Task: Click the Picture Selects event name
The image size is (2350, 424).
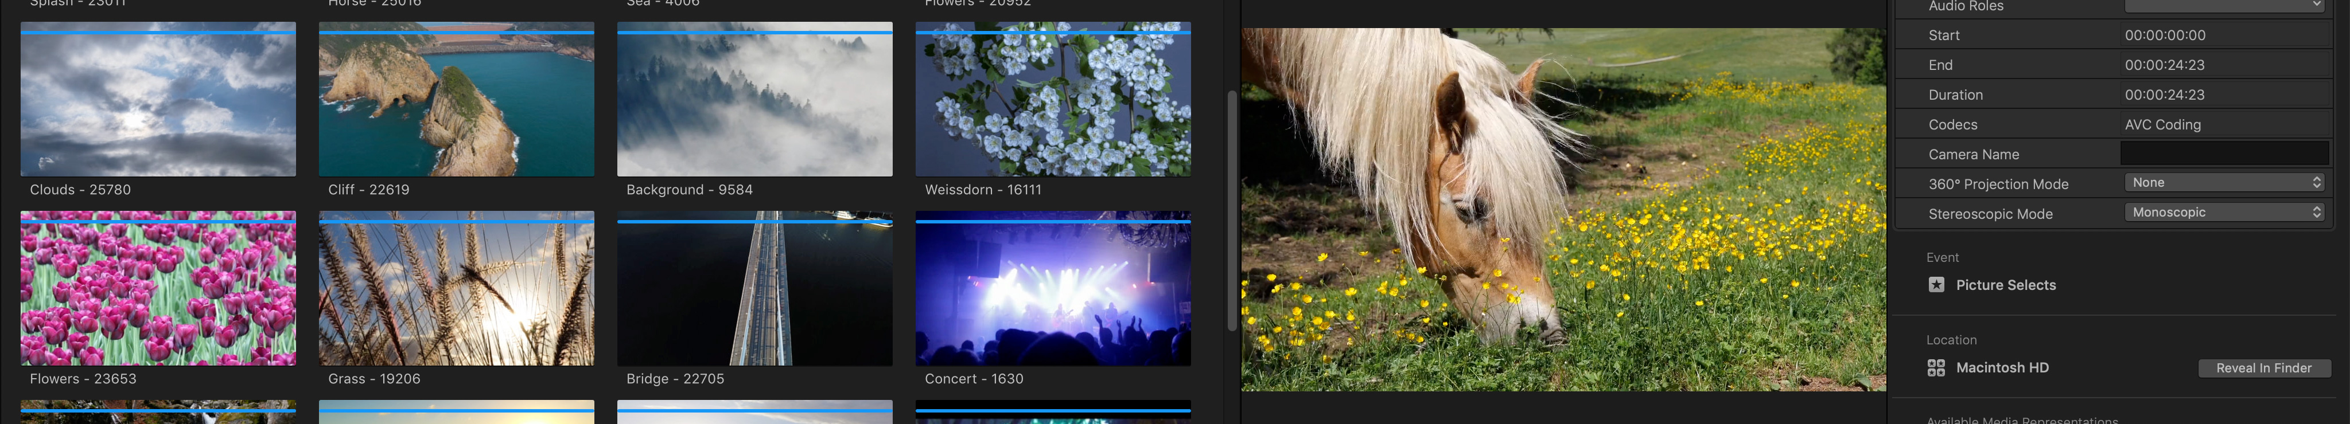Action: 2005,285
